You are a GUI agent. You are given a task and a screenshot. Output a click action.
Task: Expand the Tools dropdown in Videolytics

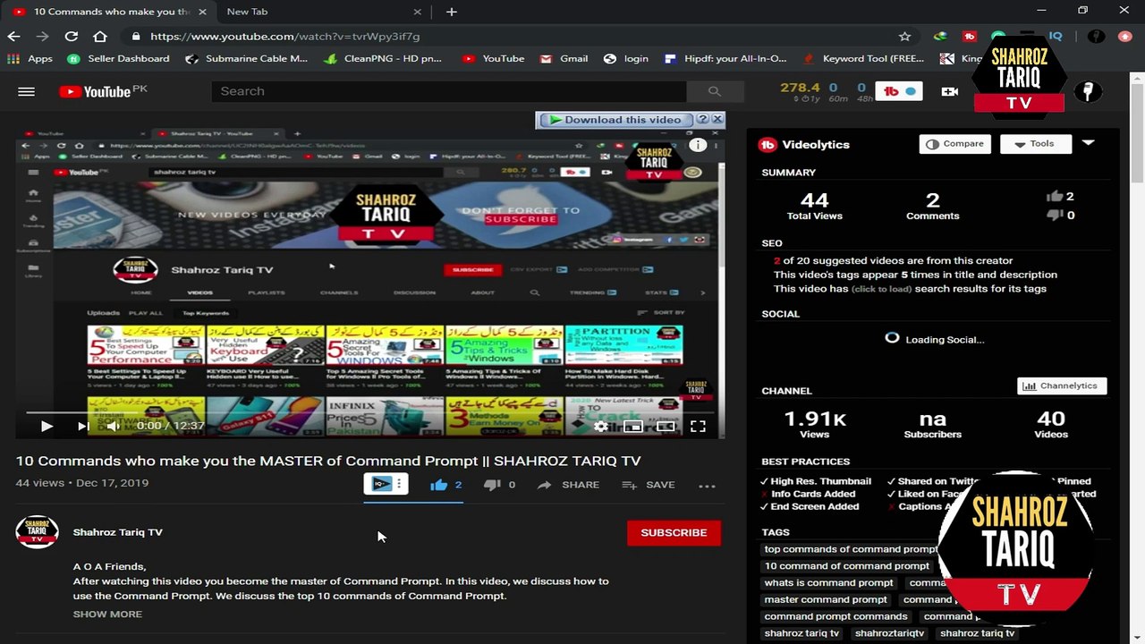[x=1035, y=144]
